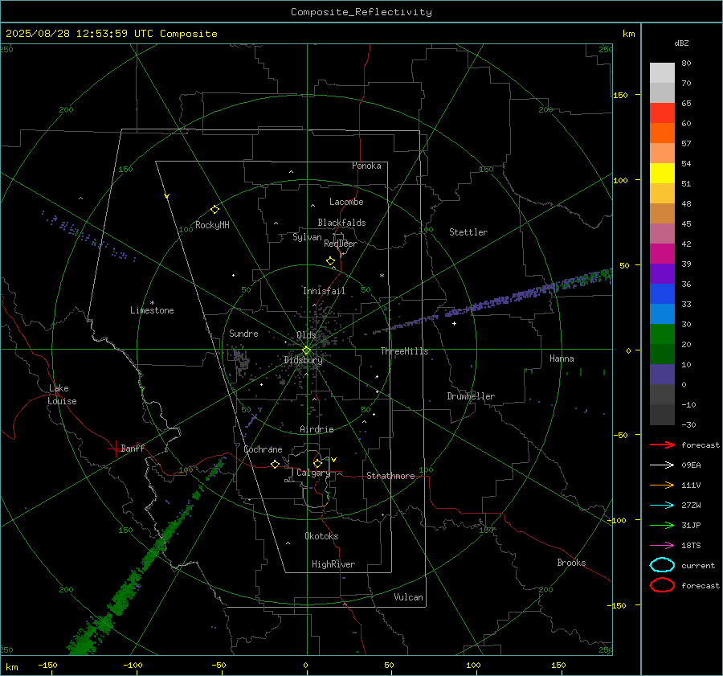Pick the bright orange dBZ swatch below red
The height and width of the screenshot is (676, 723).
point(662,133)
